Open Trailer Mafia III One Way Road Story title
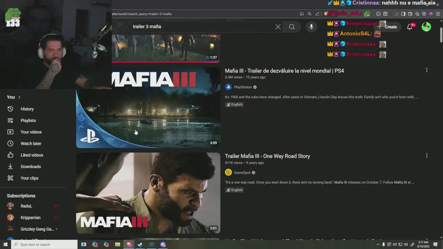443x249 pixels. click(x=268, y=156)
